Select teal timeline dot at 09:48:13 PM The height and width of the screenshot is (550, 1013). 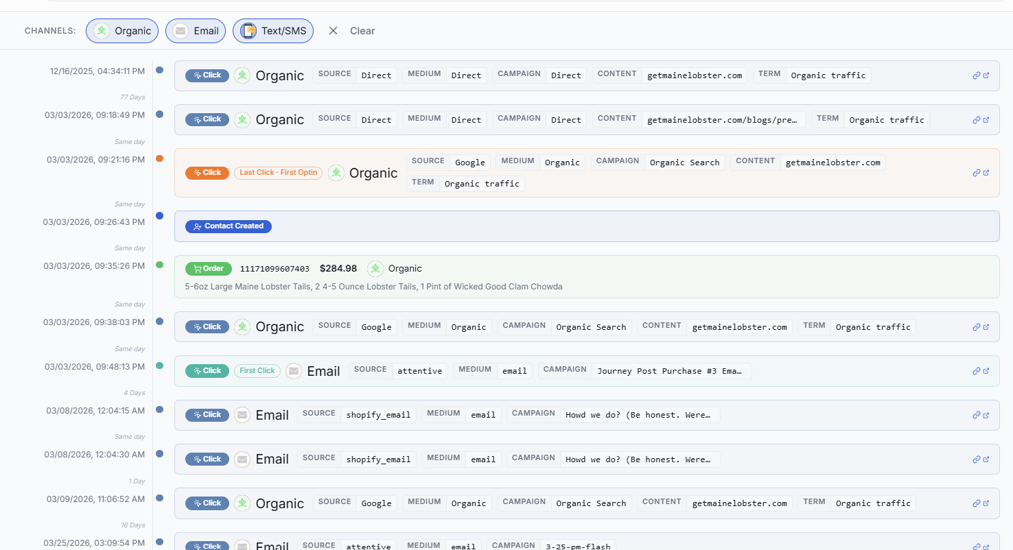pos(160,366)
